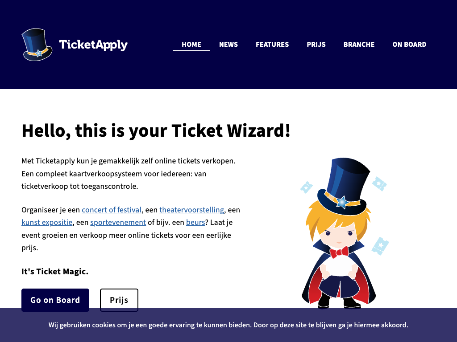Go to the Features page
The height and width of the screenshot is (342, 457).
coord(272,45)
